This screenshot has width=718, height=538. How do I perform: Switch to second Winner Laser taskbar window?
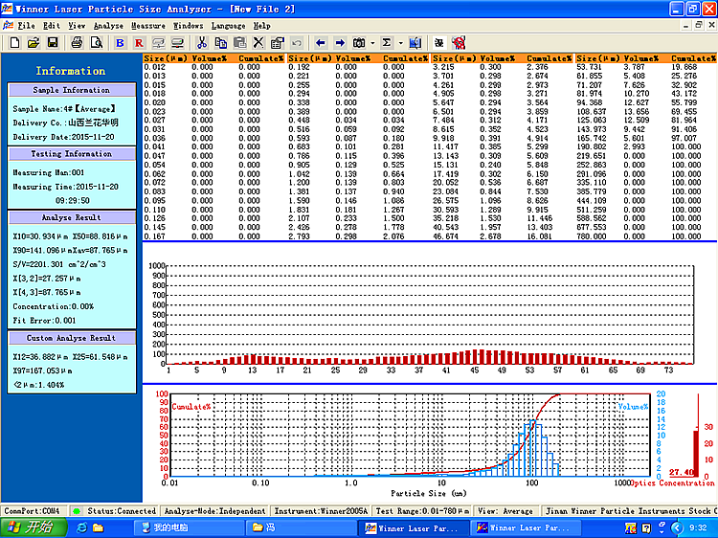[x=525, y=527]
